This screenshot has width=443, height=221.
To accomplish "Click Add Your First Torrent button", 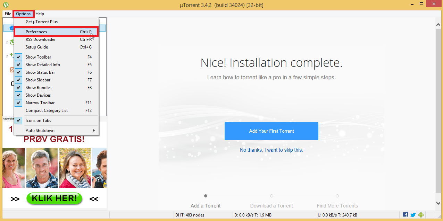I will (x=271, y=131).
